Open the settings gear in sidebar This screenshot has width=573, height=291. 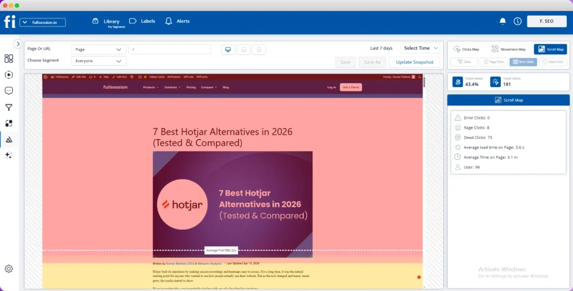coord(9,269)
